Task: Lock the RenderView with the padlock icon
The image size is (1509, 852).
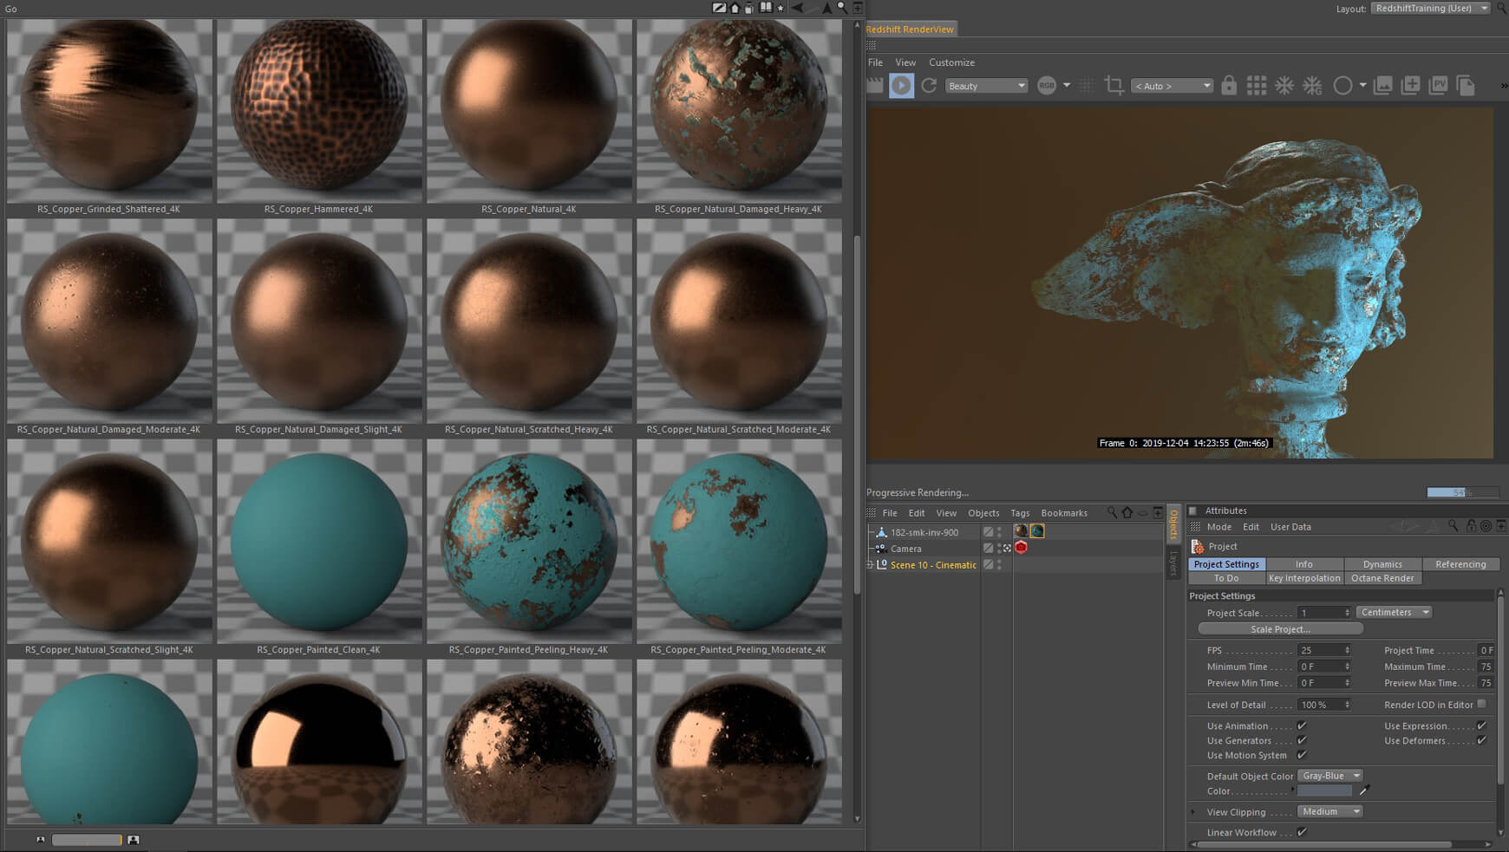Action: (1230, 85)
